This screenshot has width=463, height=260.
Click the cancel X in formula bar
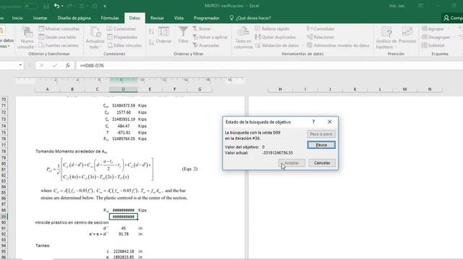(42, 66)
